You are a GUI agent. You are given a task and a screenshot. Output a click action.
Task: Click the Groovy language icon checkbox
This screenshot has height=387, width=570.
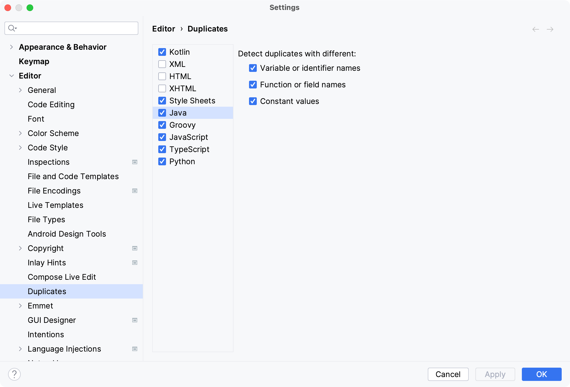[162, 125]
